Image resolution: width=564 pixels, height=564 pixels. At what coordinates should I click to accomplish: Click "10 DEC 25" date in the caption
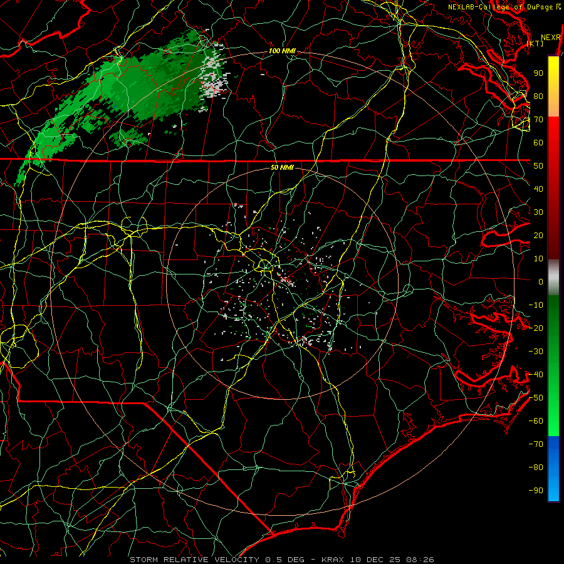[375, 560]
